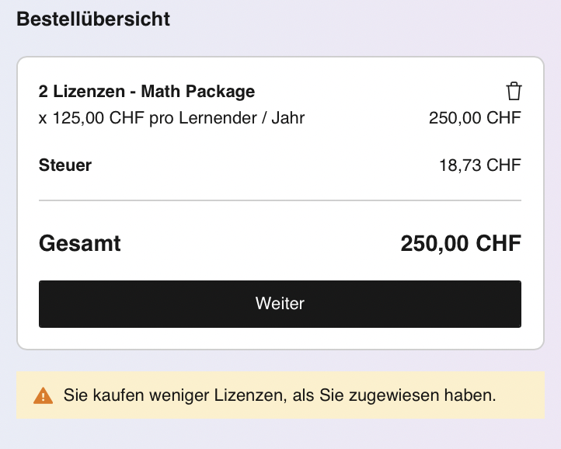Click the bold 250,00 CHF total
This screenshot has width=561, height=449.
[x=460, y=243]
